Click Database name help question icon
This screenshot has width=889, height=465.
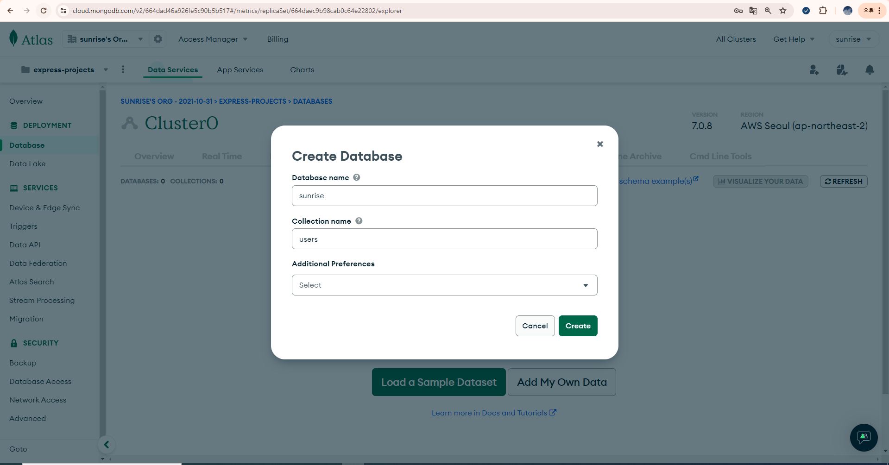click(x=356, y=177)
